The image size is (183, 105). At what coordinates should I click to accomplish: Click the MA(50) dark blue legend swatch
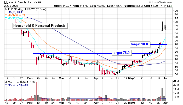(6, 12)
